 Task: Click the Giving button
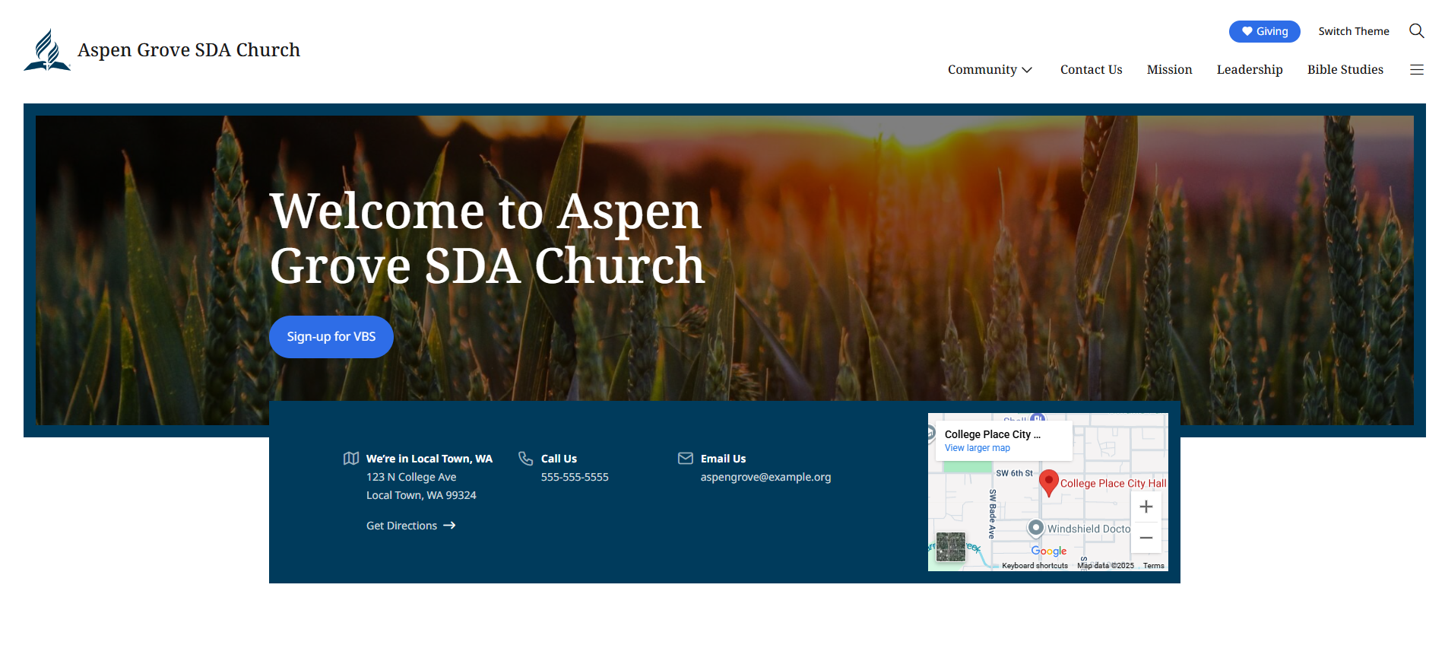tap(1265, 31)
